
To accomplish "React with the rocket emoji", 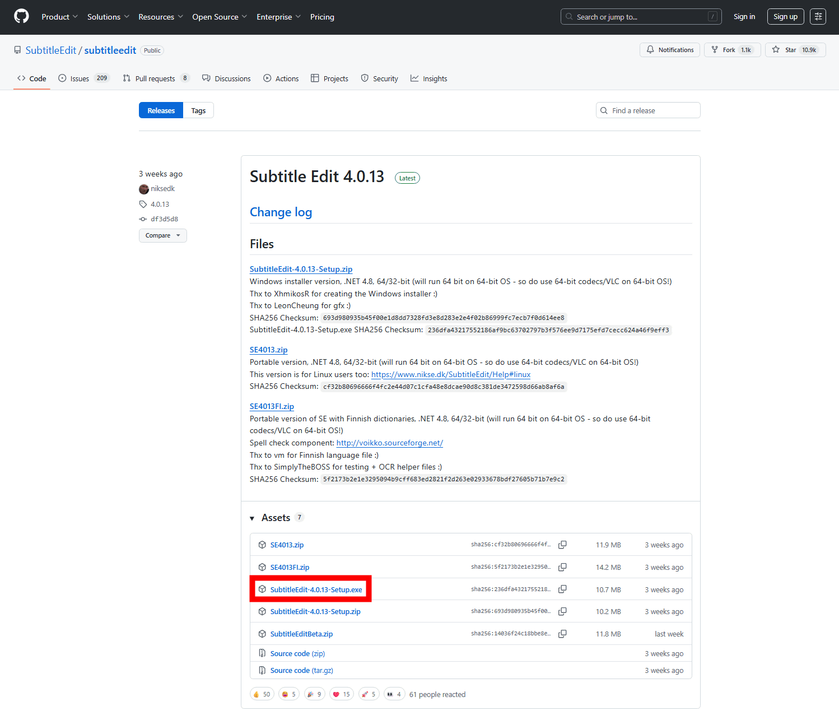I will (x=369, y=694).
